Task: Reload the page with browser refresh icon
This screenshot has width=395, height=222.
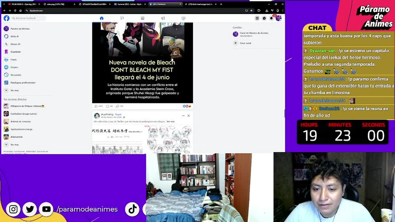Action: point(15,10)
